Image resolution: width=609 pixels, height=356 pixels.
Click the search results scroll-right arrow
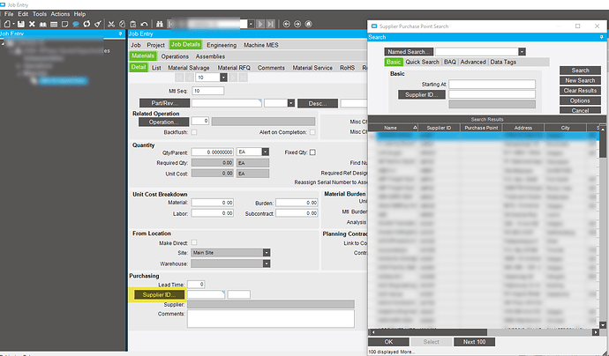click(x=596, y=332)
